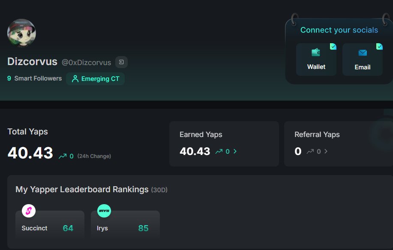Viewport: 393px width, 250px height.
Task: Click the Email verified checkmark badge
Action: (379, 47)
